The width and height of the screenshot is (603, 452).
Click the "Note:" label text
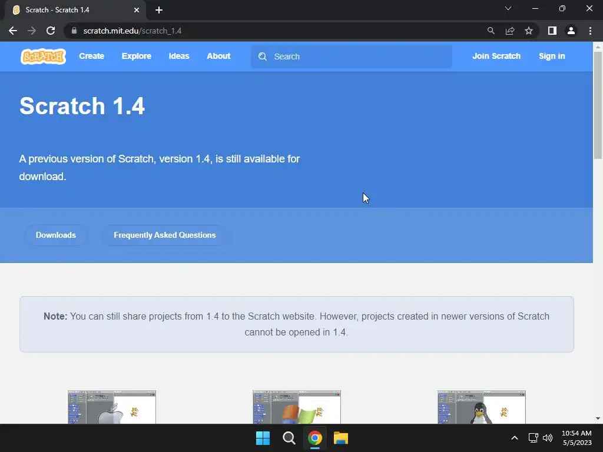click(55, 316)
